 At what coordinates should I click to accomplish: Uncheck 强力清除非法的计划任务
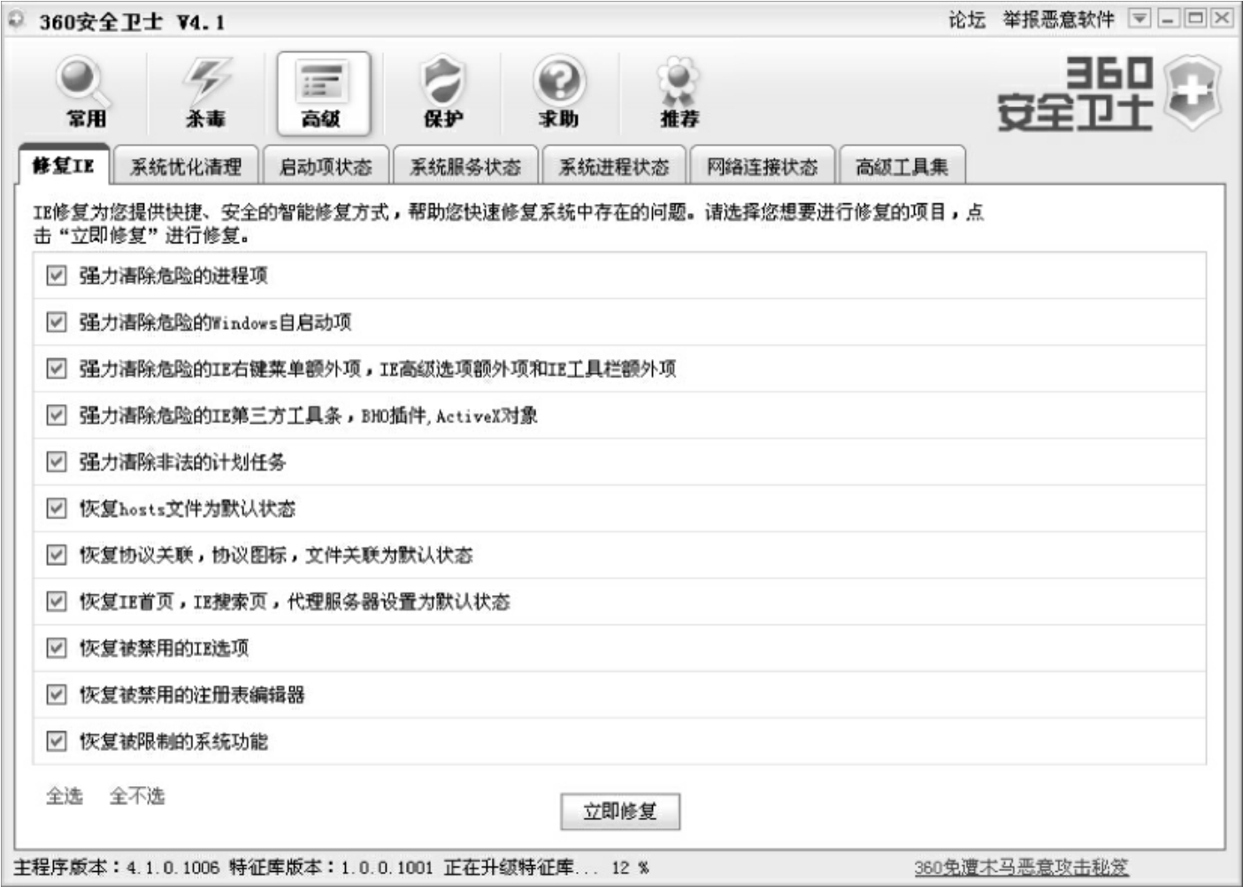[x=57, y=462]
